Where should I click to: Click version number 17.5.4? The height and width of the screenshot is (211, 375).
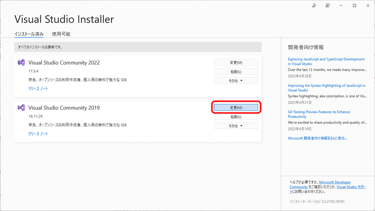[x=33, y=71]
